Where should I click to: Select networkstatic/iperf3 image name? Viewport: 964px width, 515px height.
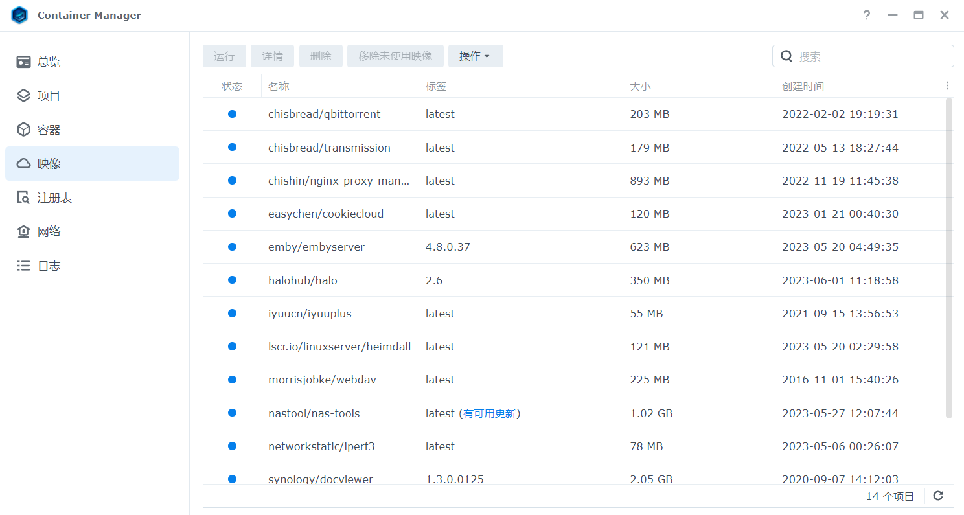(321, 446)
